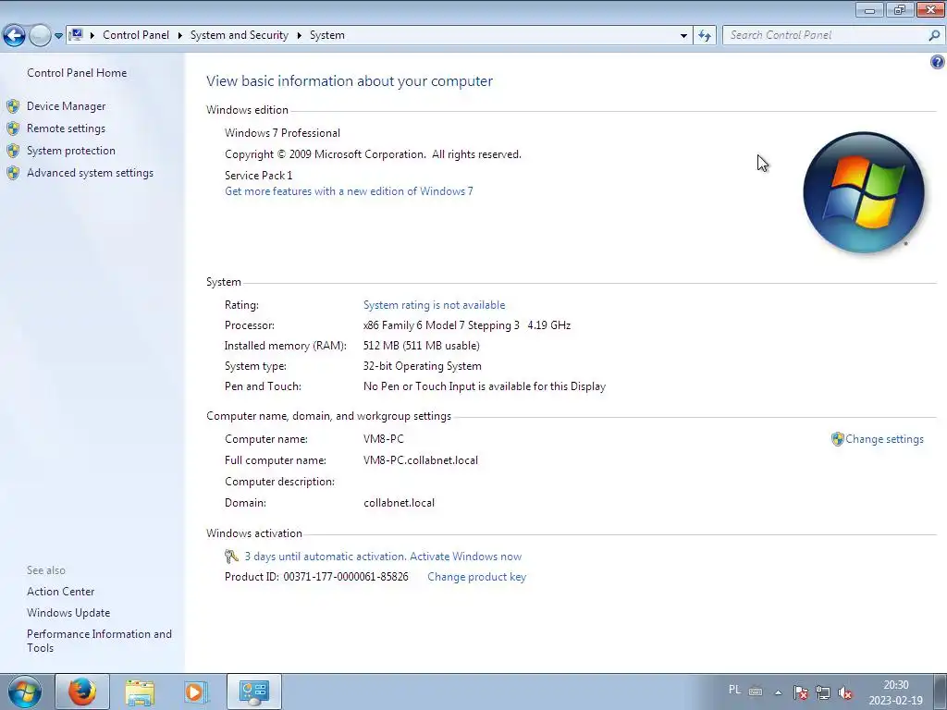This screenshot has height=710, width=947.
Task: Click the Product ID number text
Action: coord(346,577)
